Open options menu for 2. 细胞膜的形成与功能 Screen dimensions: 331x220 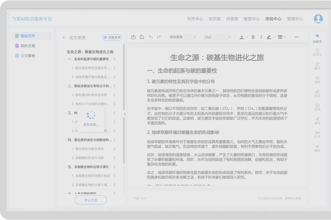tap(115, 158)
